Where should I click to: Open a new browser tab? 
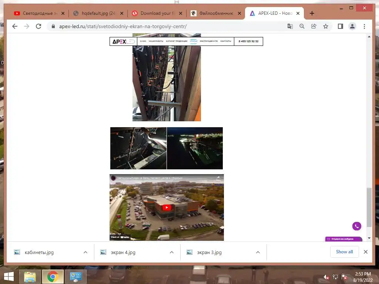312,13
